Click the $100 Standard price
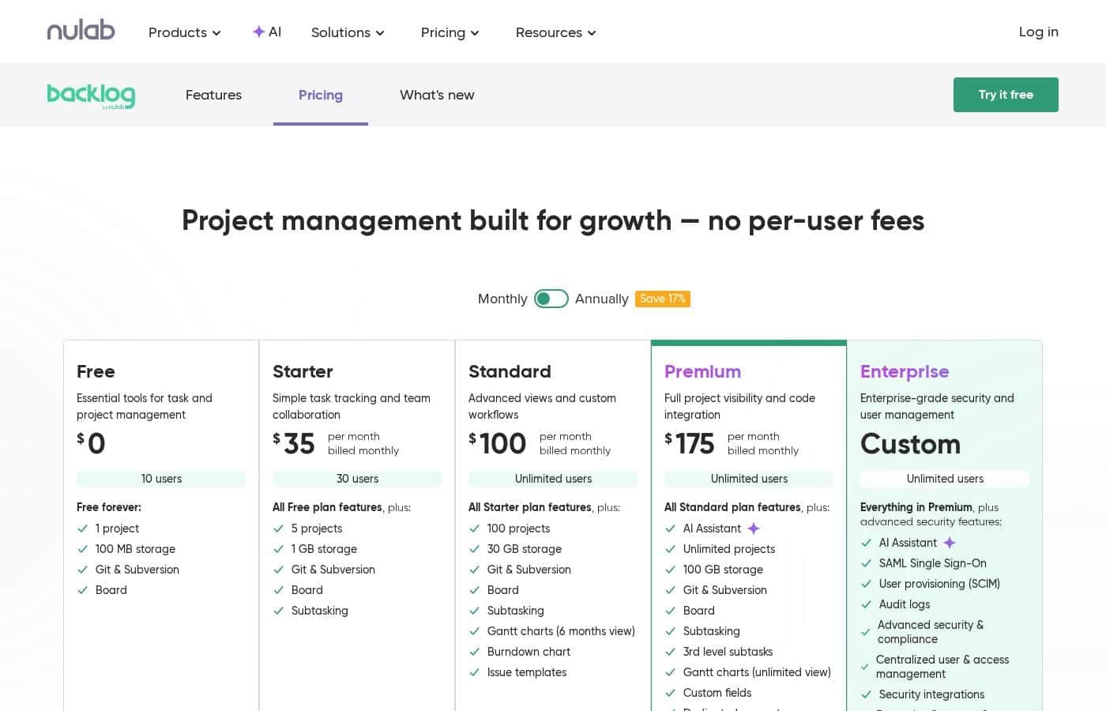The height and width of the screenshot is (711, 1106). (498, 443)
